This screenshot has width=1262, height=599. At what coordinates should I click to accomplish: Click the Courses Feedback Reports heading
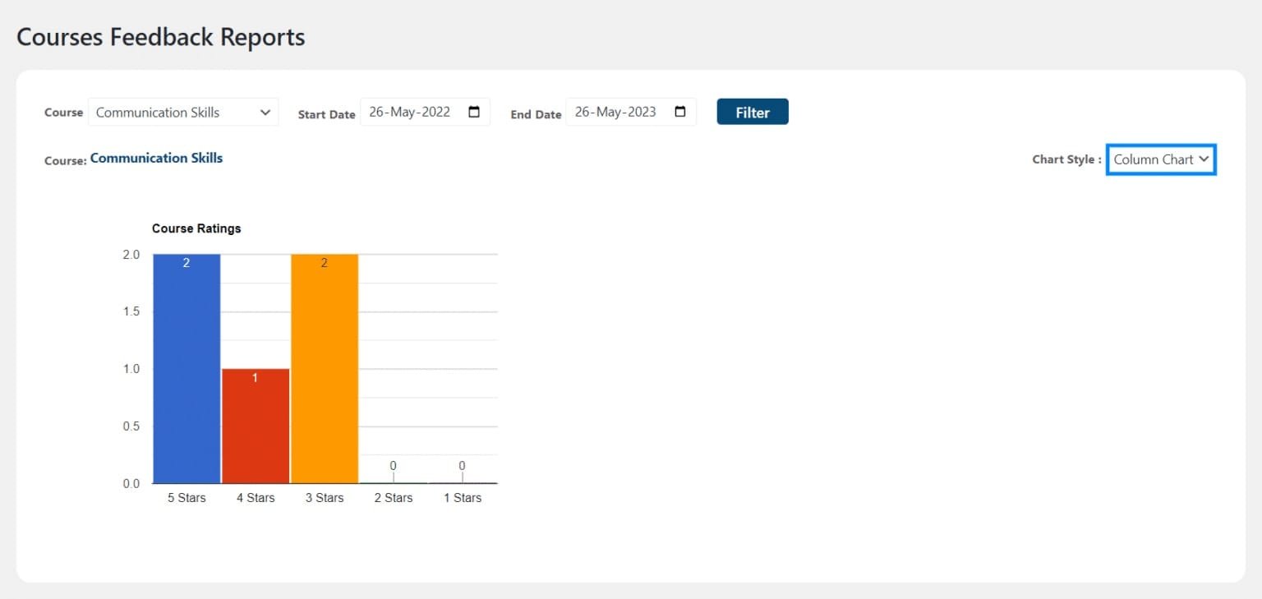click(161, 37)
